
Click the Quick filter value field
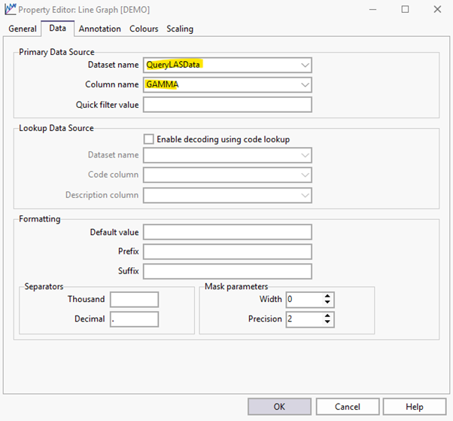point(227,105)
